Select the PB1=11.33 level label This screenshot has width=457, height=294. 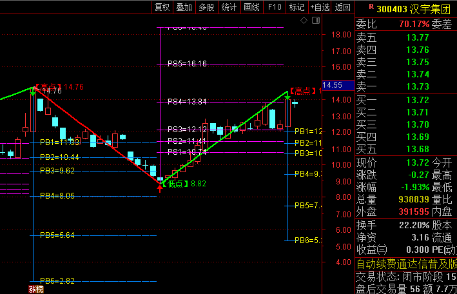point(60,142)
